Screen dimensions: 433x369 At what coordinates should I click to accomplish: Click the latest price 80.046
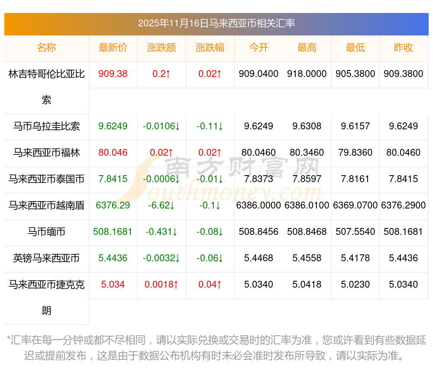(x=113, y=153)
